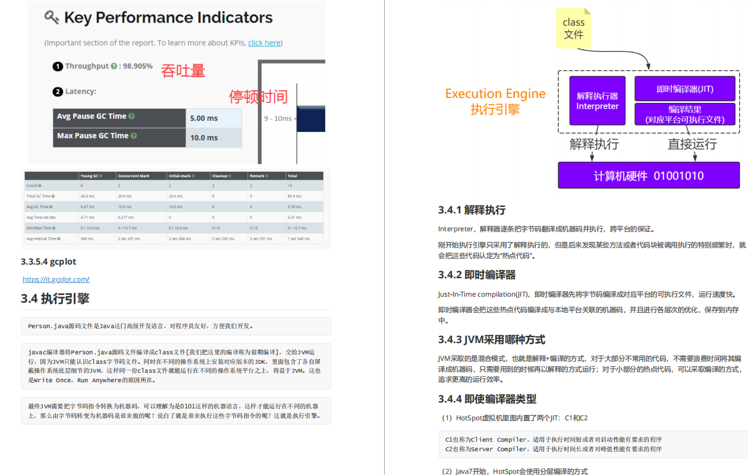
Task: Click the orange Execution Engine label
Action: 495,94
